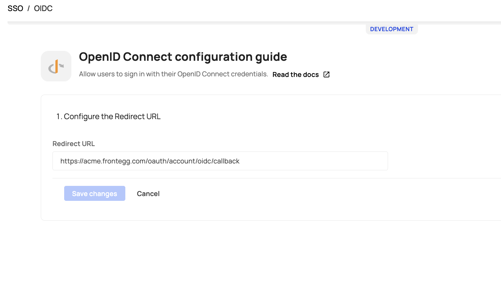501x308 pixels.
Task: Click the slash separator between SSO and OIDC
Action: [28, 8]
